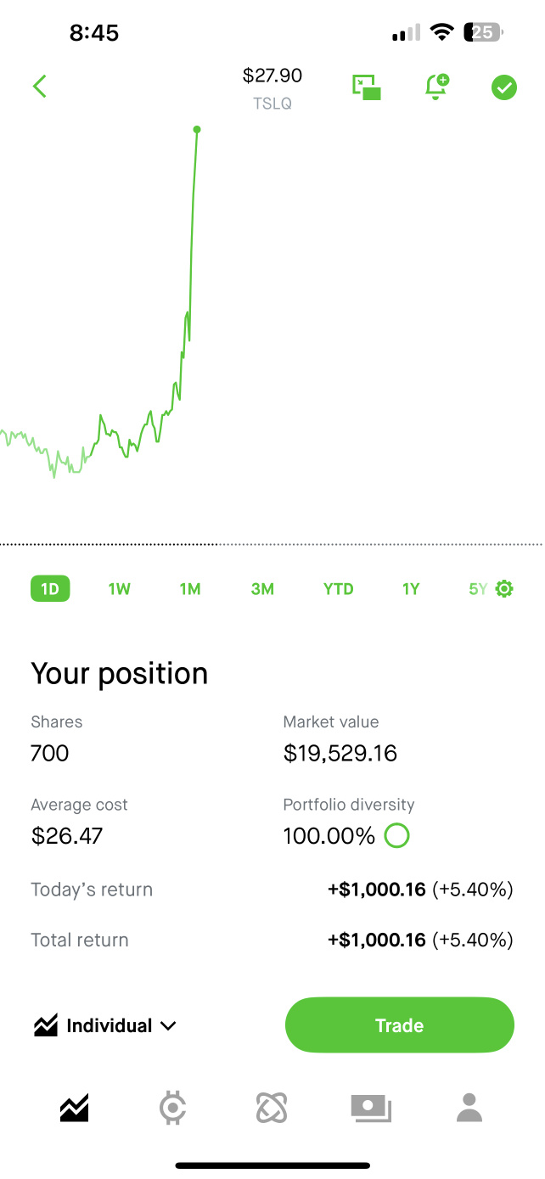Open the investing chart tab icon
This screenshot has height=1179, width=545.
pos(74,1108)
